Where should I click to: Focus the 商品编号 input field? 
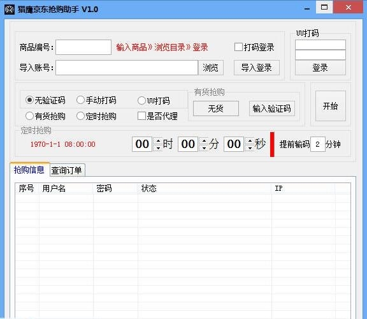(83, 47)
